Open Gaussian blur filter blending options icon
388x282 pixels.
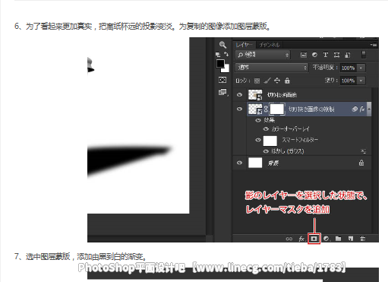tap(363, 151)
